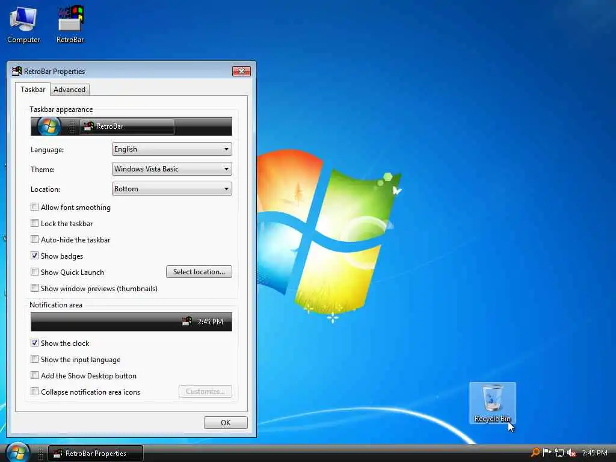Click the Notification area group label

(56, 305)
